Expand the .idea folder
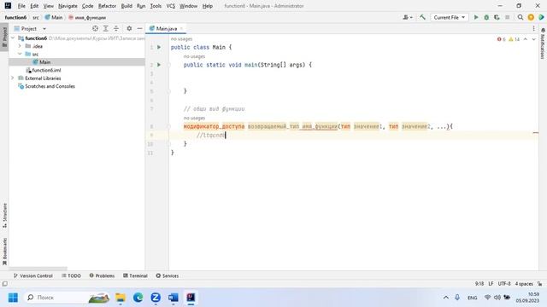The height and width of the screenshot is (307, 547). tap(20, 46)
